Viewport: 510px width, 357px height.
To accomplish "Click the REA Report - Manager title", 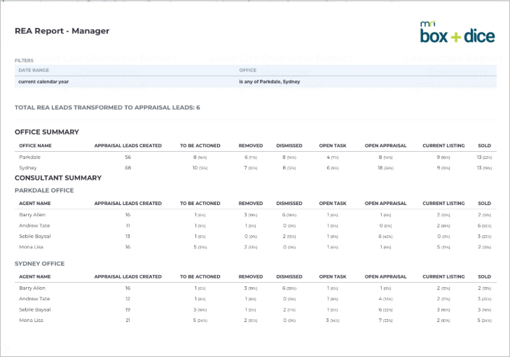I will click(62, 31).
